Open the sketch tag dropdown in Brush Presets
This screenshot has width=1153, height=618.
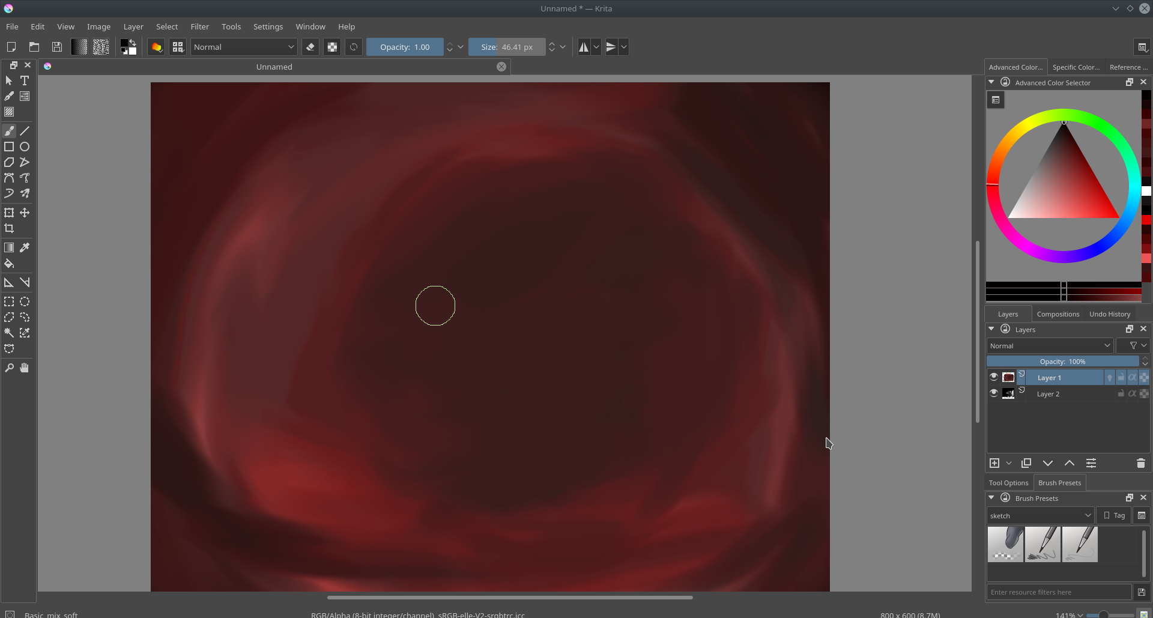[x=1040, y=515]
